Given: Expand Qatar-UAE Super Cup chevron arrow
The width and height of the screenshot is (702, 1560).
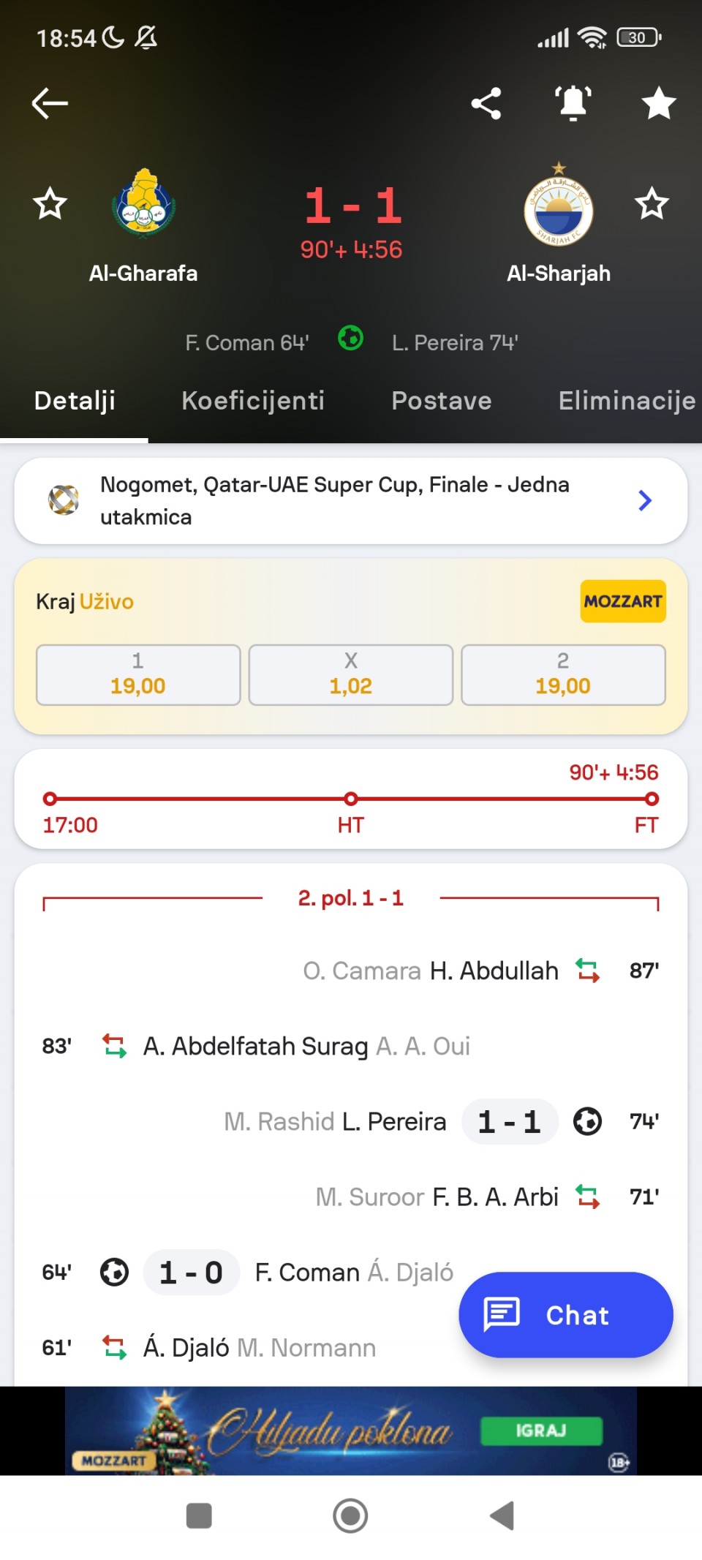Looking at the screenshot, I should pyautogui.click(x=644, y=501).
